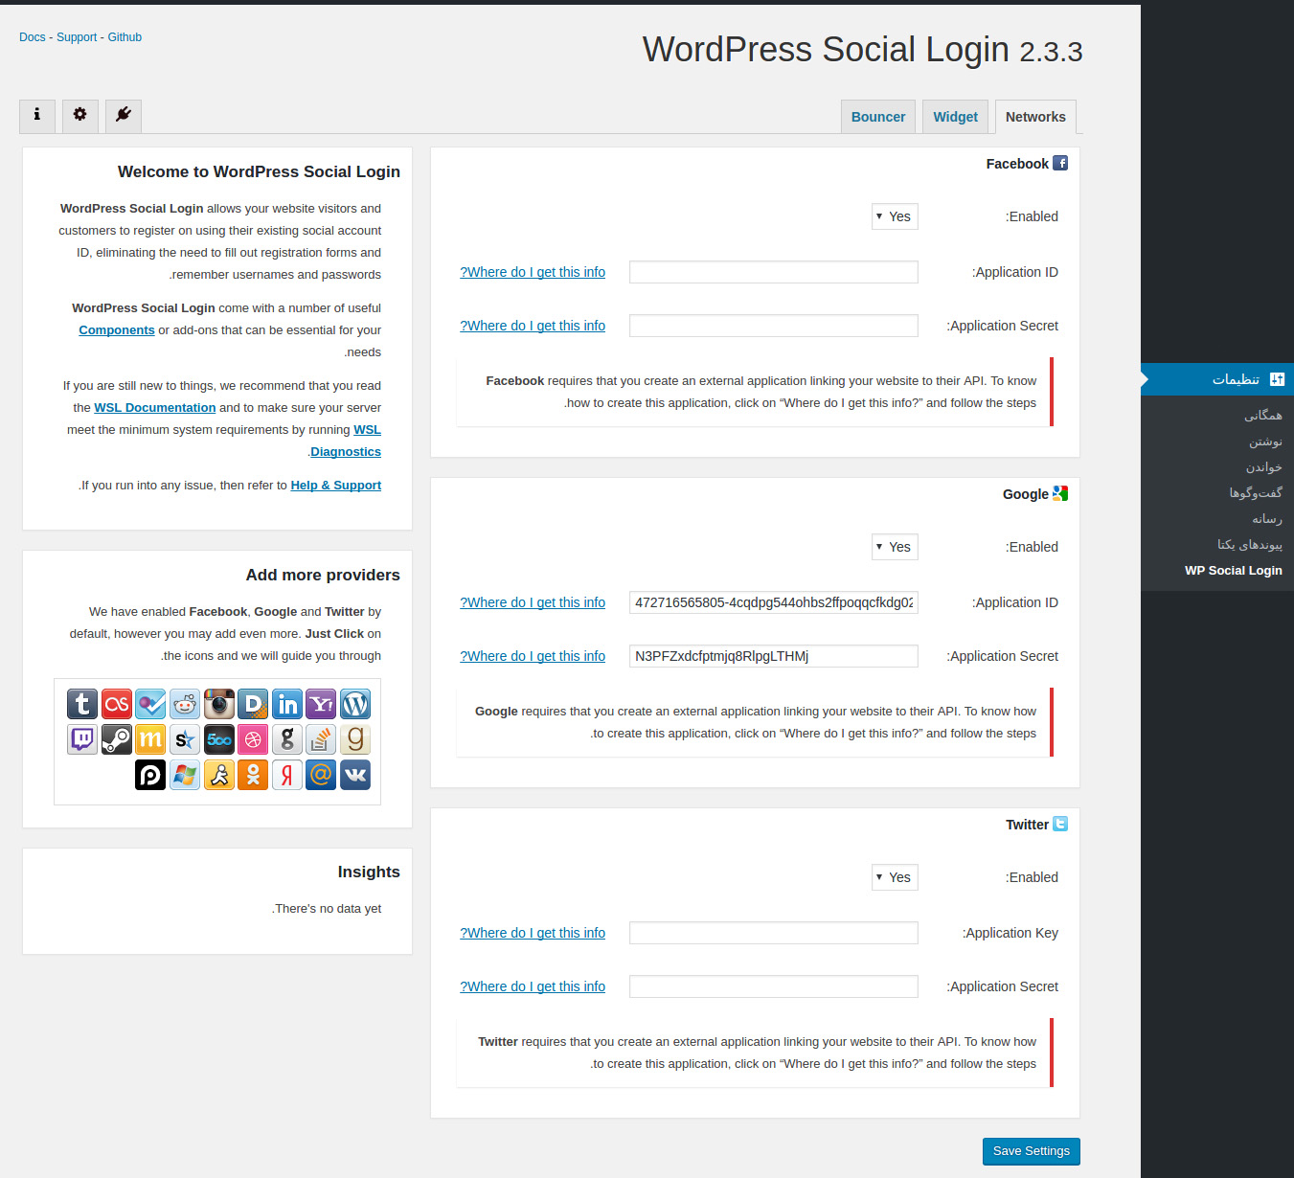Open تنظیمات settings menu in sidebar
Image resolution: width=1294 pixels, height=1178 pixels.
[1217, 379]
